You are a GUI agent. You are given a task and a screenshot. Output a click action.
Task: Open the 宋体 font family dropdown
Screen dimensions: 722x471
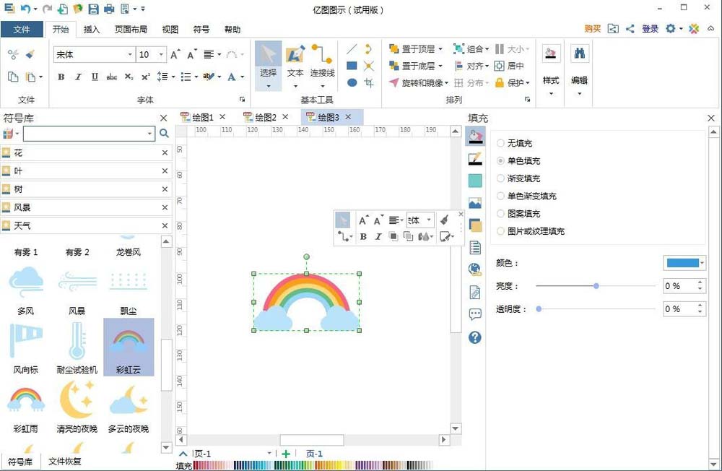(129, 54)
